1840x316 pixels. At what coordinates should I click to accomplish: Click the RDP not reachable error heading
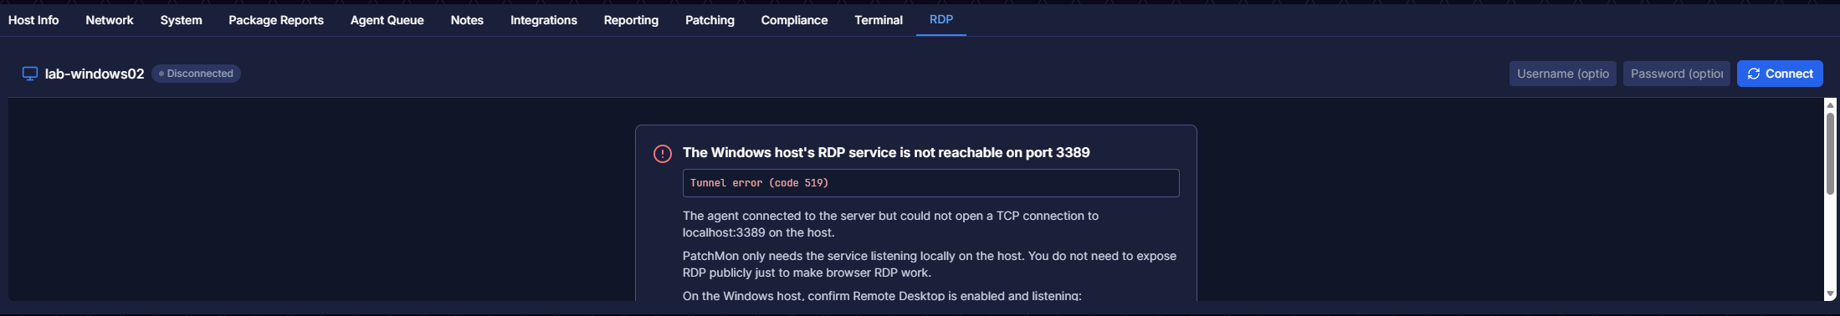(886, 152)
